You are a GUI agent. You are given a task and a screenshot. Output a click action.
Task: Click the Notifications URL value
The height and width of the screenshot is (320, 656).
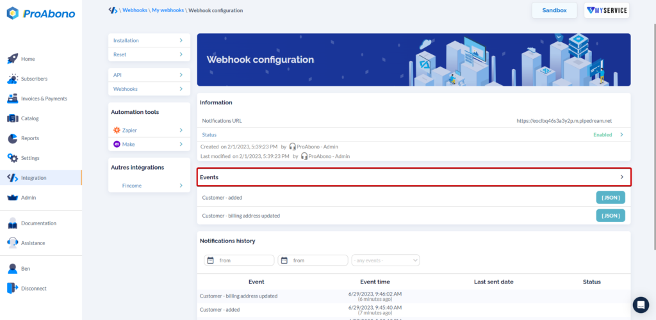(564, 121)
